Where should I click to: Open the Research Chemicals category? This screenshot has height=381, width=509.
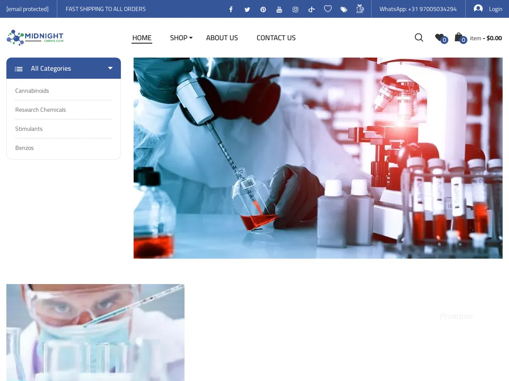point(41,110)
